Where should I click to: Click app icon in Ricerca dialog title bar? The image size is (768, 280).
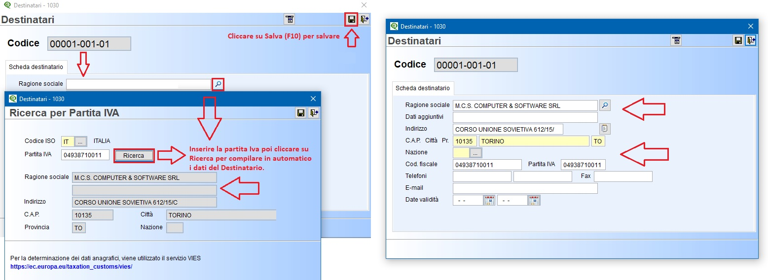click(13, 99)
